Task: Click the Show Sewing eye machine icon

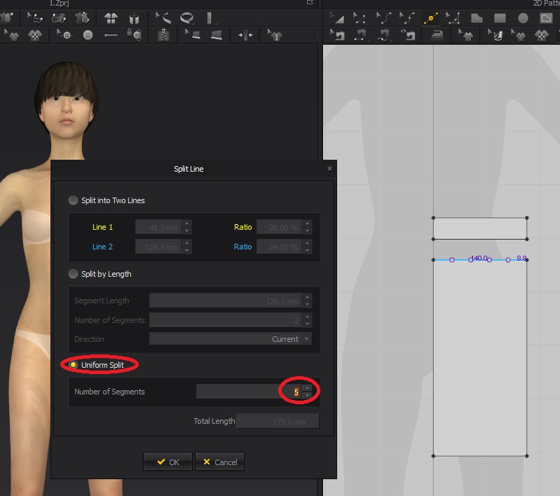Action: (407, 34)
